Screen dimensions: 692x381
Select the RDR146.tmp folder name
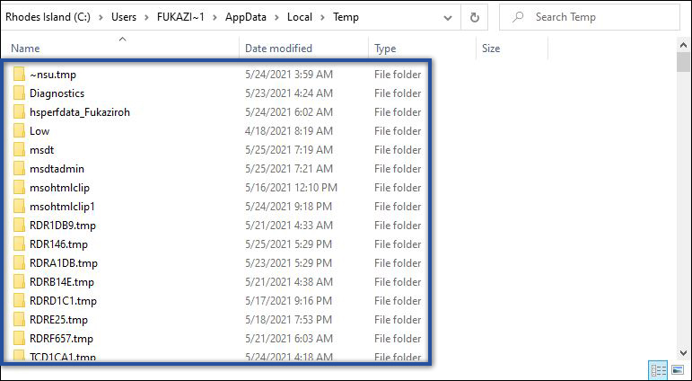pos(58,244)
